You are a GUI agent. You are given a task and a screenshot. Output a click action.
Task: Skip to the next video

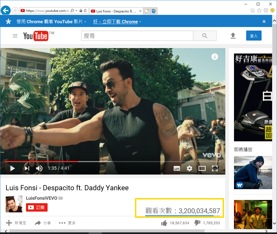(27, 168)
